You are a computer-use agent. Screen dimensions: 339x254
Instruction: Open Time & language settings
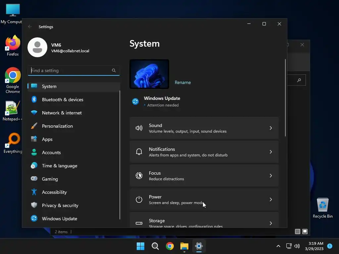click(74, 166)
